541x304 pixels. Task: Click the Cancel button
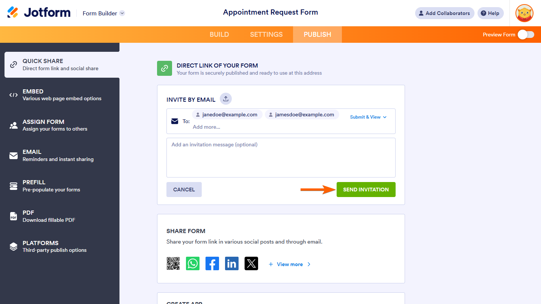click(x=184, y=190)
